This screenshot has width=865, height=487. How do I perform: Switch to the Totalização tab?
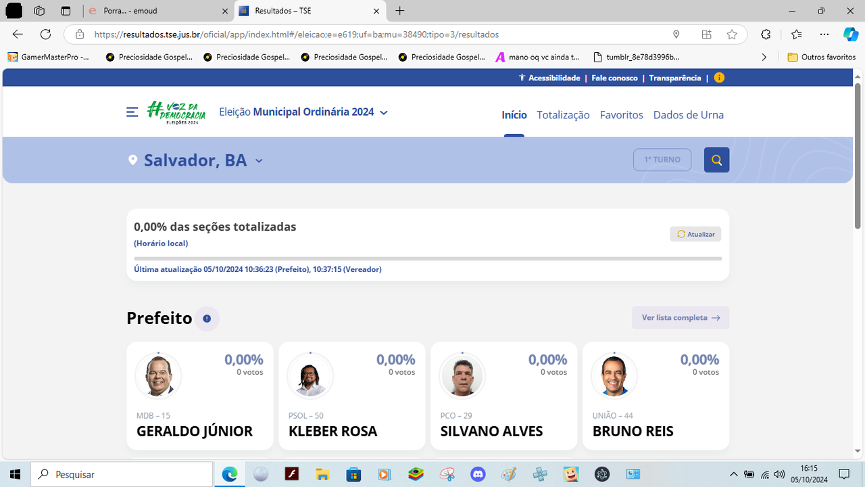[563, 115]
